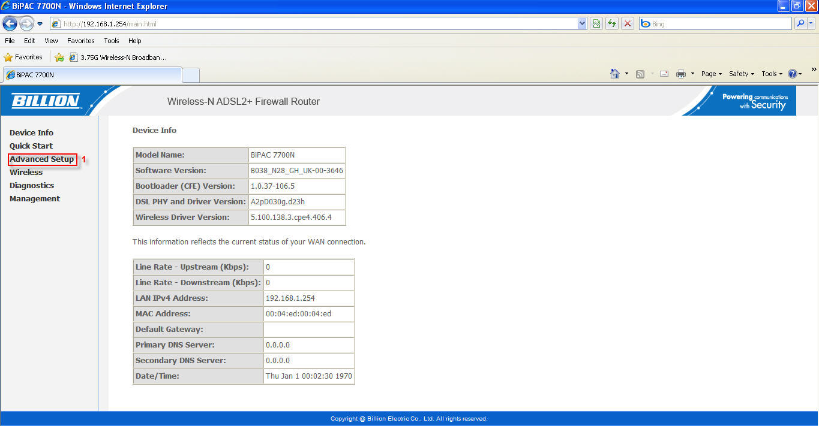Click the Refresh page icon

[612, 24]
